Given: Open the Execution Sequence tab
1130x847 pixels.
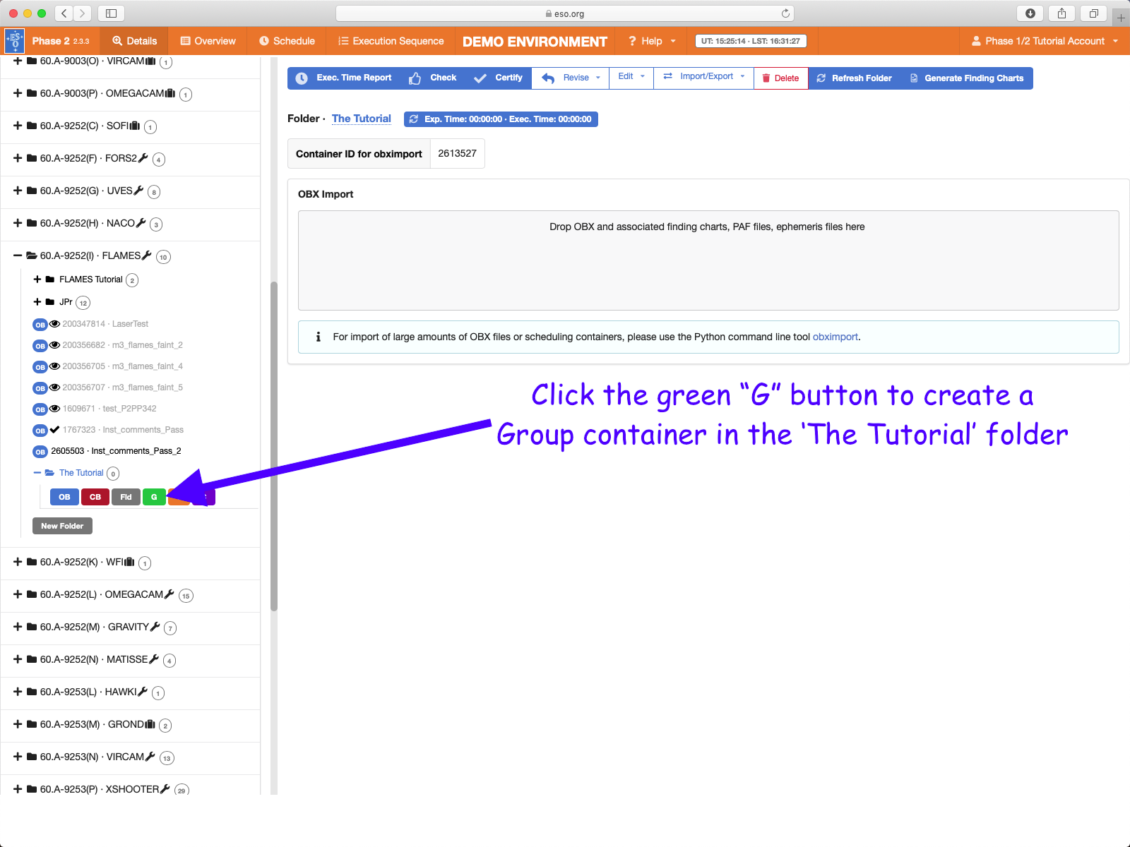Looking at the screenshot, I should pyautogui.click(x=391, y=41).
